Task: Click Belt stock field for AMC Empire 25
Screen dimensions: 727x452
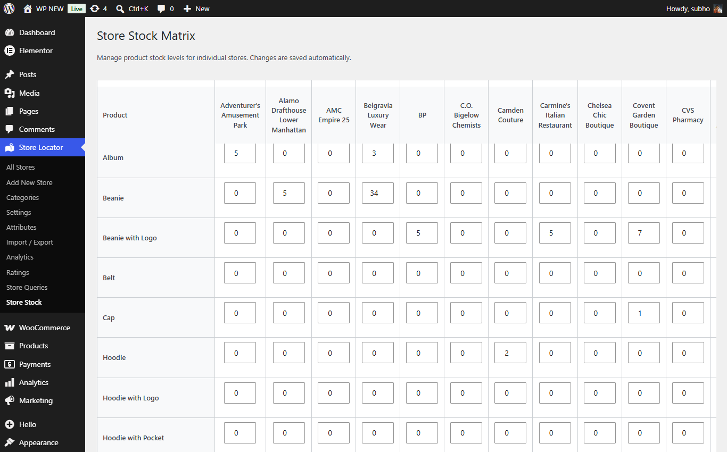Action: 334,273
